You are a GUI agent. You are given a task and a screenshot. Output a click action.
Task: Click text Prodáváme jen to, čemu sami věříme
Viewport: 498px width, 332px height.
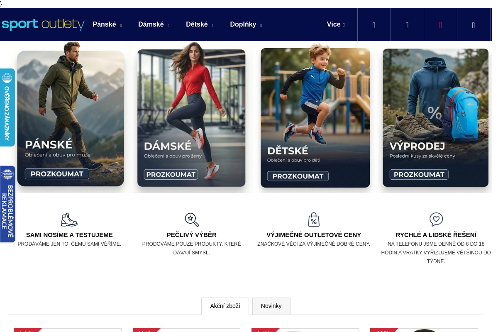[x=69, y=244]
